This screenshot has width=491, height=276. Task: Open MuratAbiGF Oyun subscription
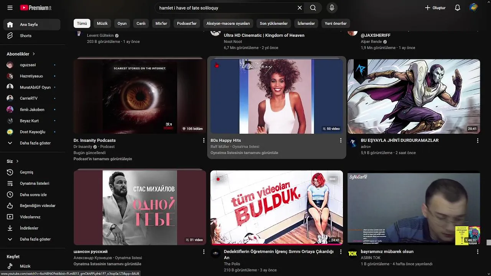click(32, 87)
